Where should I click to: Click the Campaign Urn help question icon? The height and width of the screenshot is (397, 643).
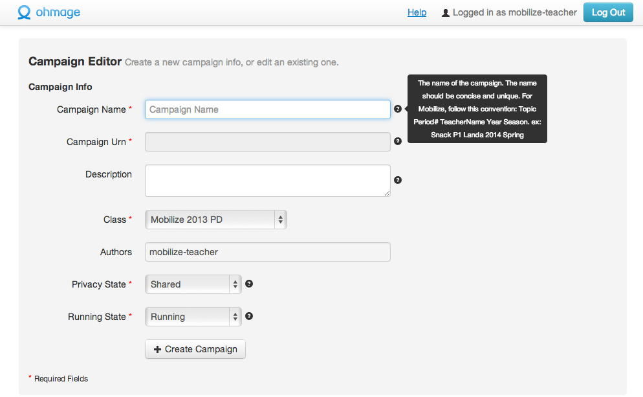[x=398, y=141]
